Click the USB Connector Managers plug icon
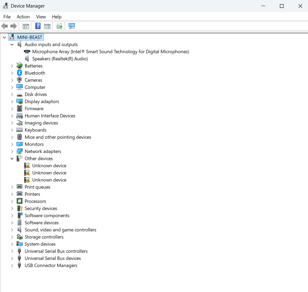This screenshot has width=308, height=292. (x=19, y=265)
